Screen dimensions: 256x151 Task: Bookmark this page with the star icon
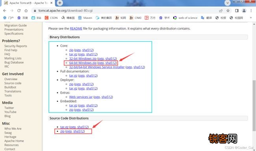point(228,11)
